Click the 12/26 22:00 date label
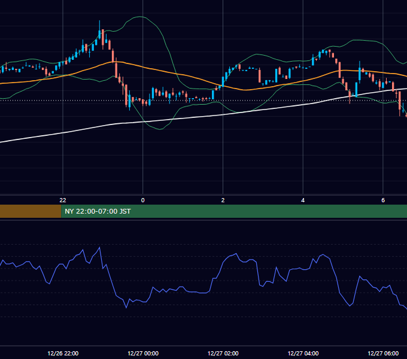The height and width of the screenshot is (359, 407). pyautogui.click(x=63, y=353)
